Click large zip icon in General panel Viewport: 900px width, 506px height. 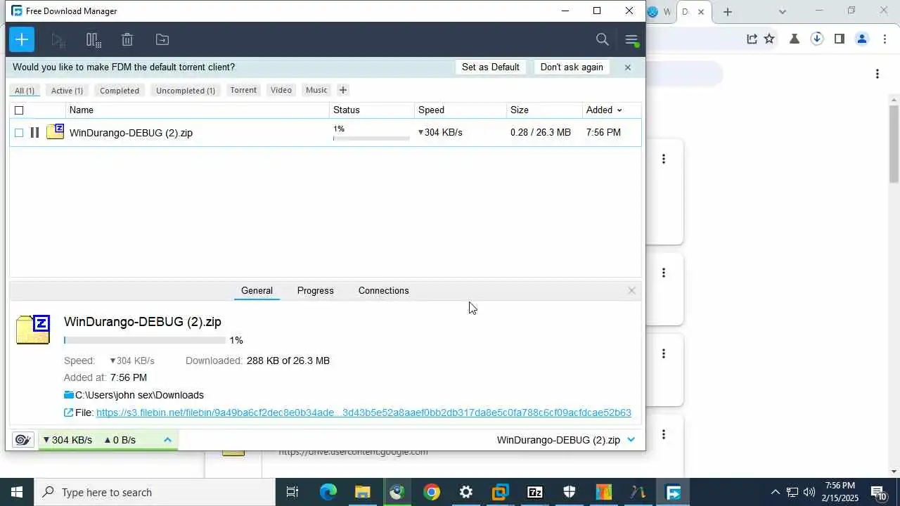[x=33, y=330]
